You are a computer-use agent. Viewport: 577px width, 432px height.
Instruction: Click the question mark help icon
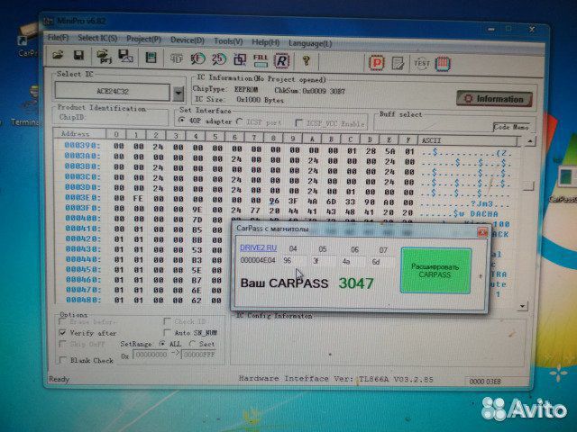(307, 60)
